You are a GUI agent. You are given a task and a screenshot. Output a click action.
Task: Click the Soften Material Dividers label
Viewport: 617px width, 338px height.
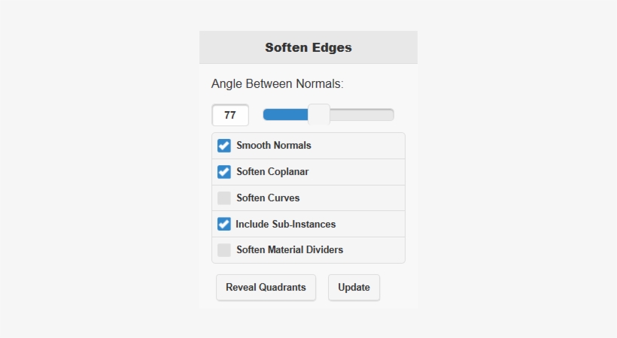coord(290,250)
